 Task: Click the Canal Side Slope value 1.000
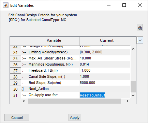point(105,76)
